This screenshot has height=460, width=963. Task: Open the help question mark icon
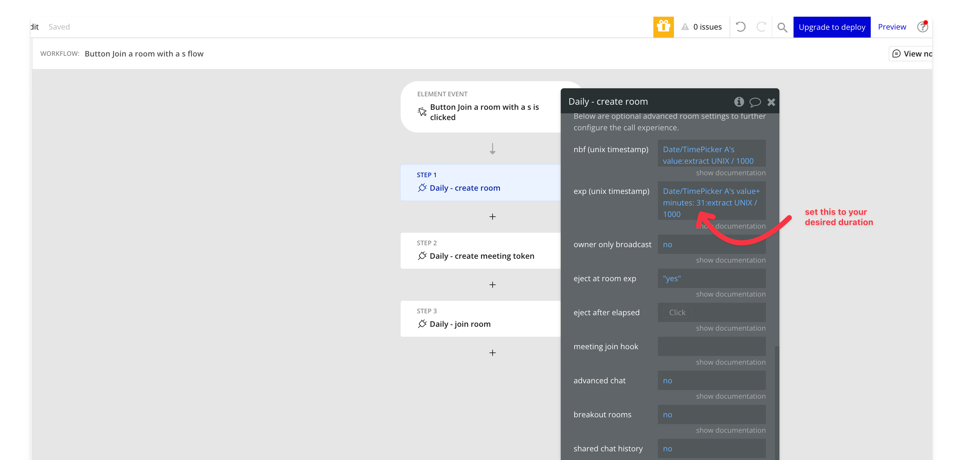(x=922, y=27)
